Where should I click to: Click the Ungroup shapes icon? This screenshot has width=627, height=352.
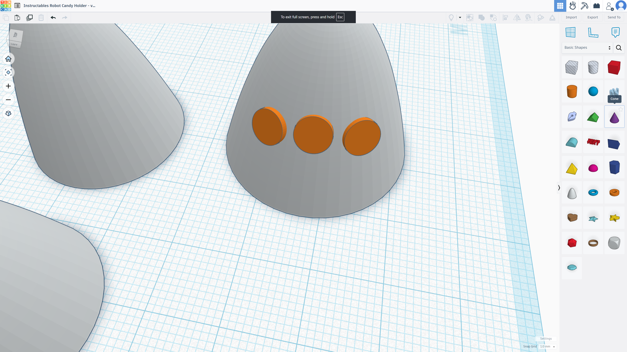coord(493,17)
